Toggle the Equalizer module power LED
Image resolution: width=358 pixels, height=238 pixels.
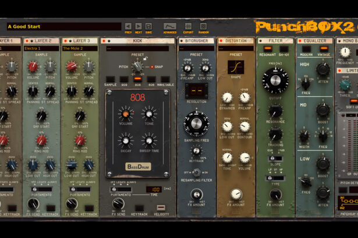(x=300, y=41)
